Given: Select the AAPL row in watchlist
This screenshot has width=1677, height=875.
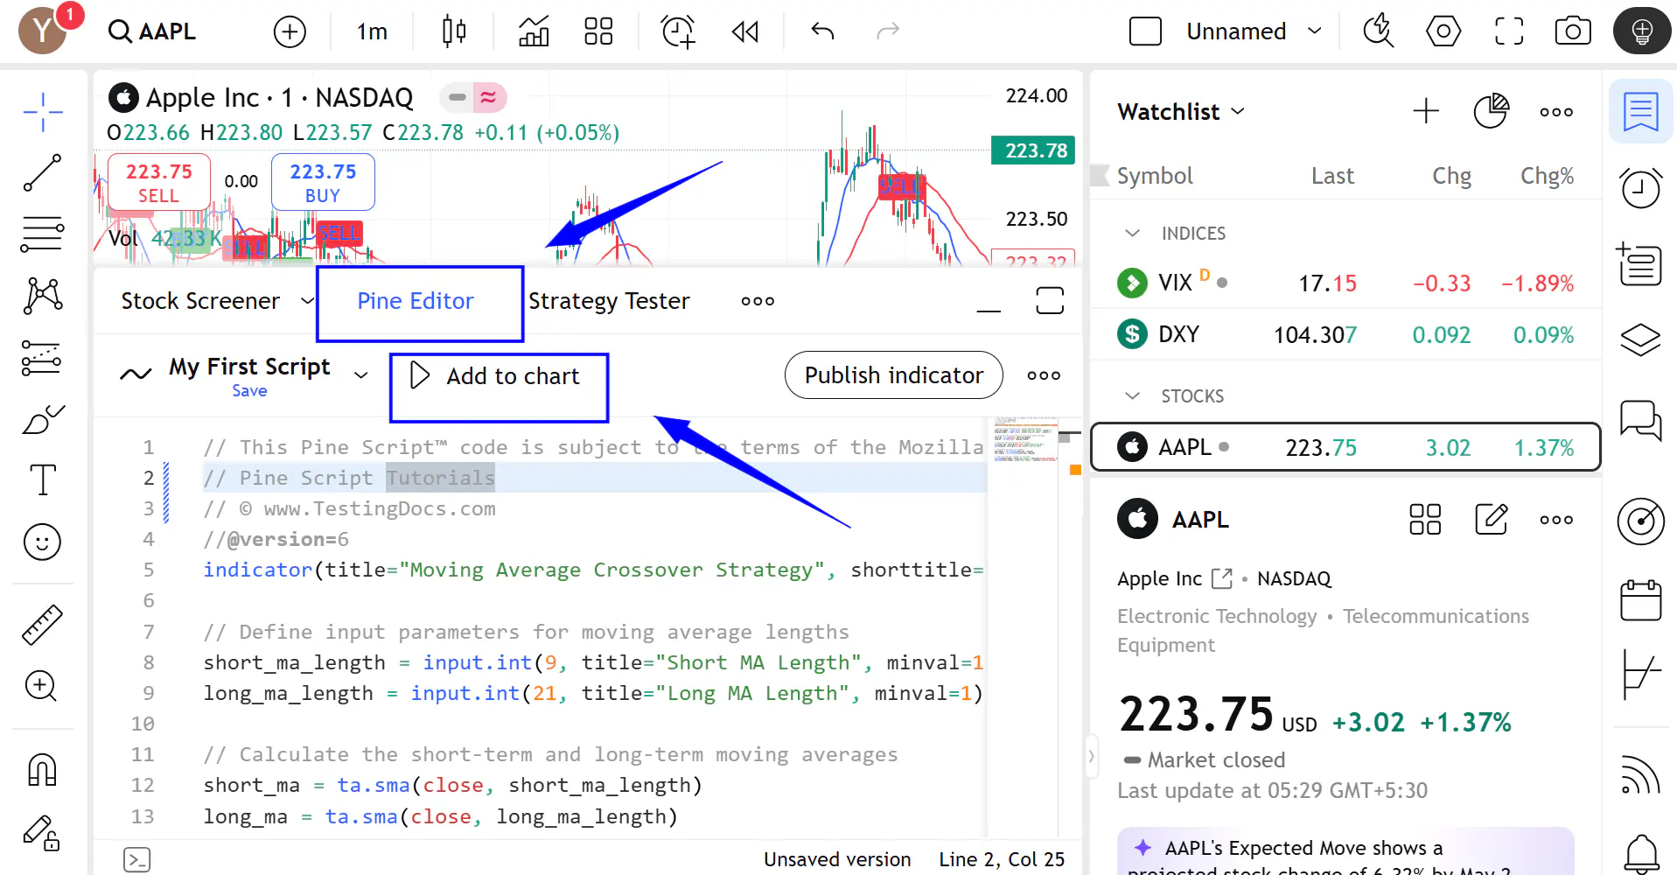Looking at the screenshot, I should click(x=1345, y=447).
